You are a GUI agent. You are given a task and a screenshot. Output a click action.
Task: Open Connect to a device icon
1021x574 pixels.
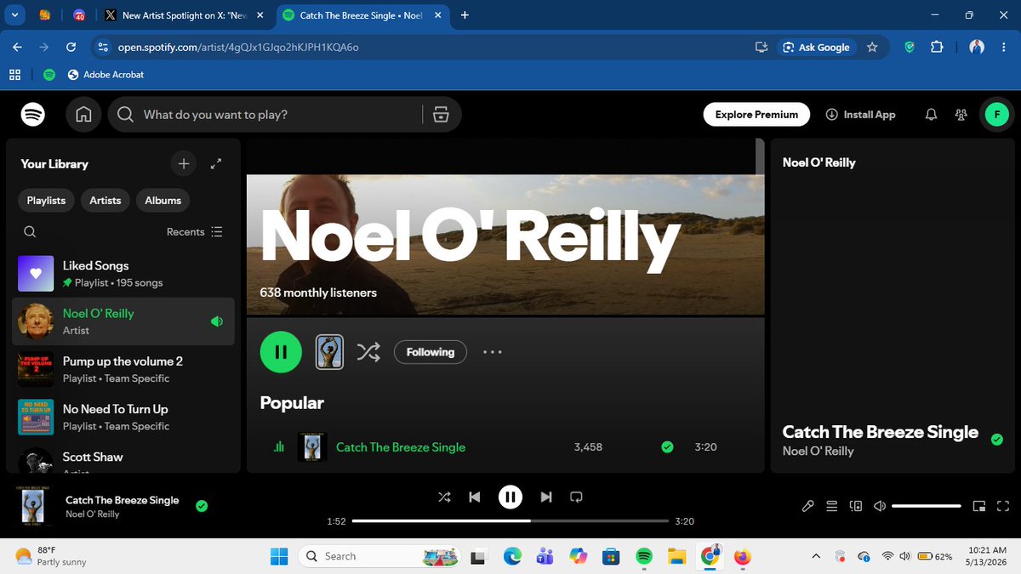tap(856, 506)
